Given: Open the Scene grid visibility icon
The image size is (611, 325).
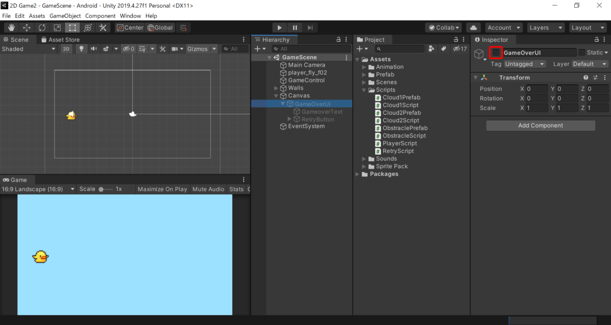Looking at the screenshot, I should (x=143, y=49).
